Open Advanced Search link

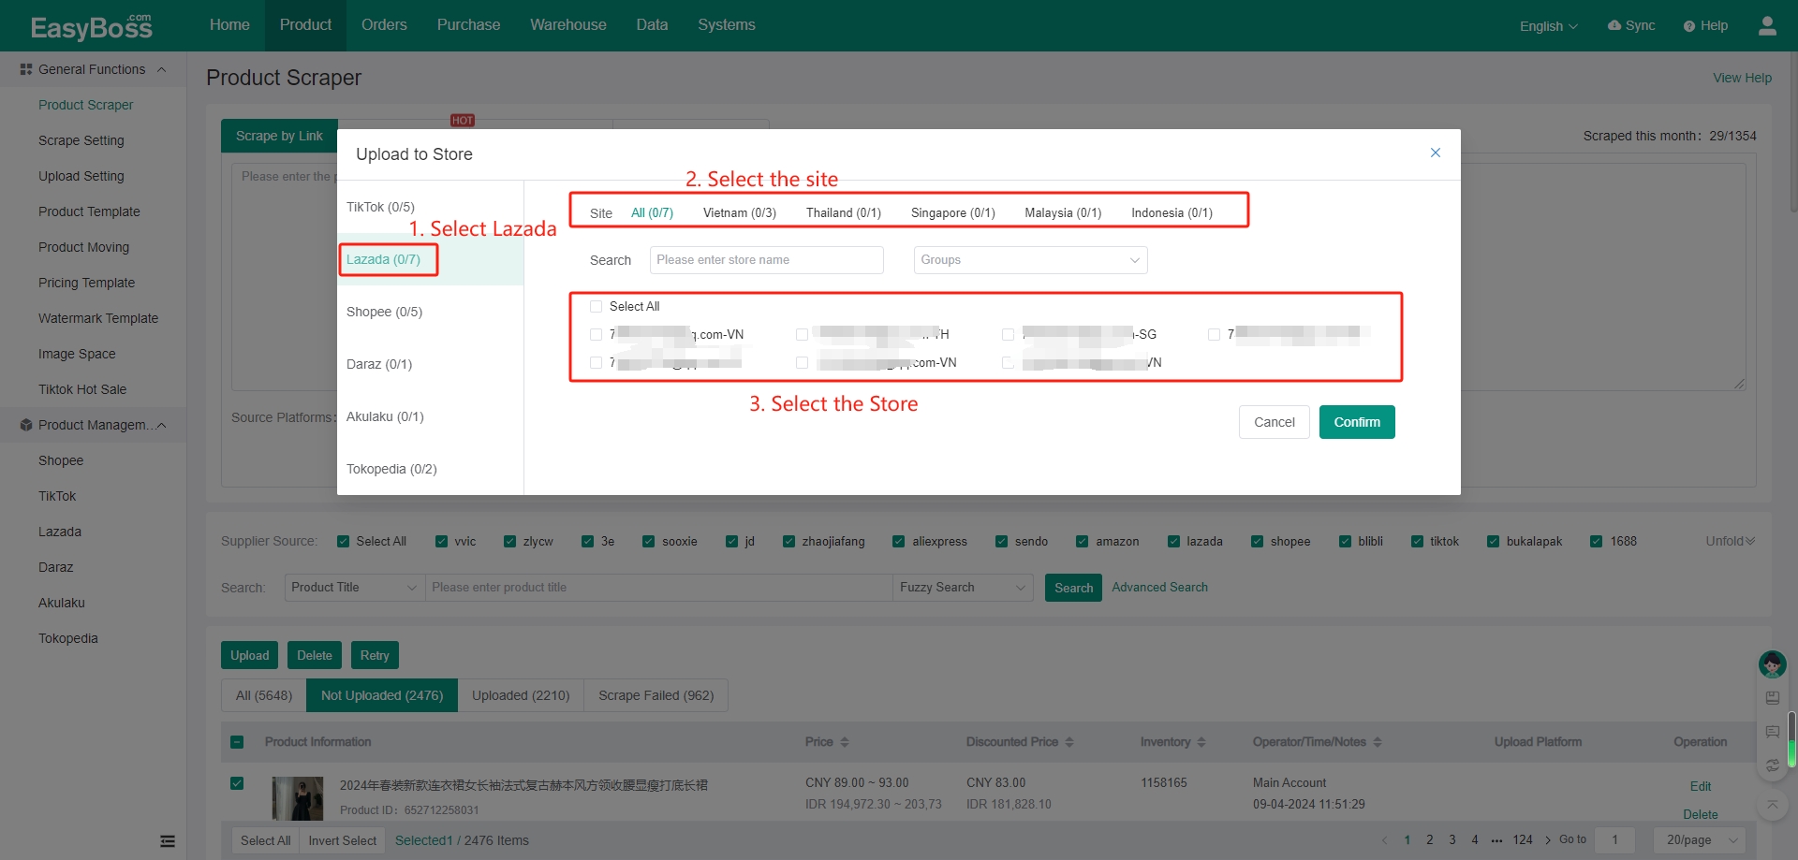click(x=1159, y=587)
